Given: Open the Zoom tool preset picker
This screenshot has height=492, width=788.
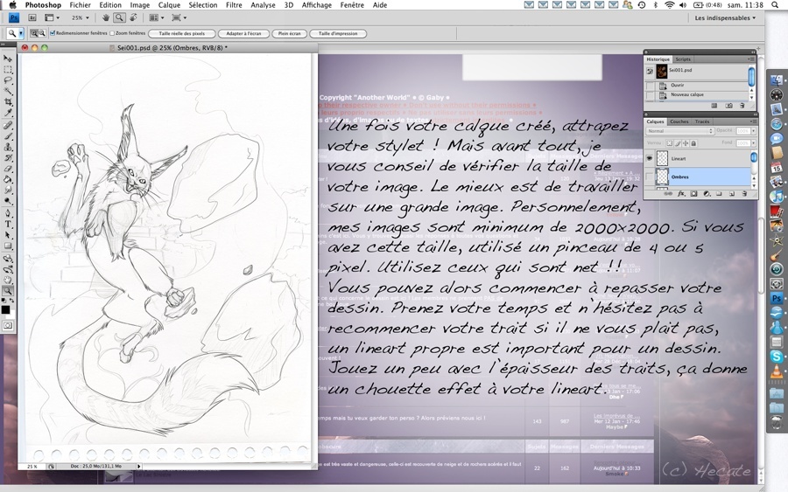Looking at the screenshot, I should pyautogui.click(x=21, y=33).
